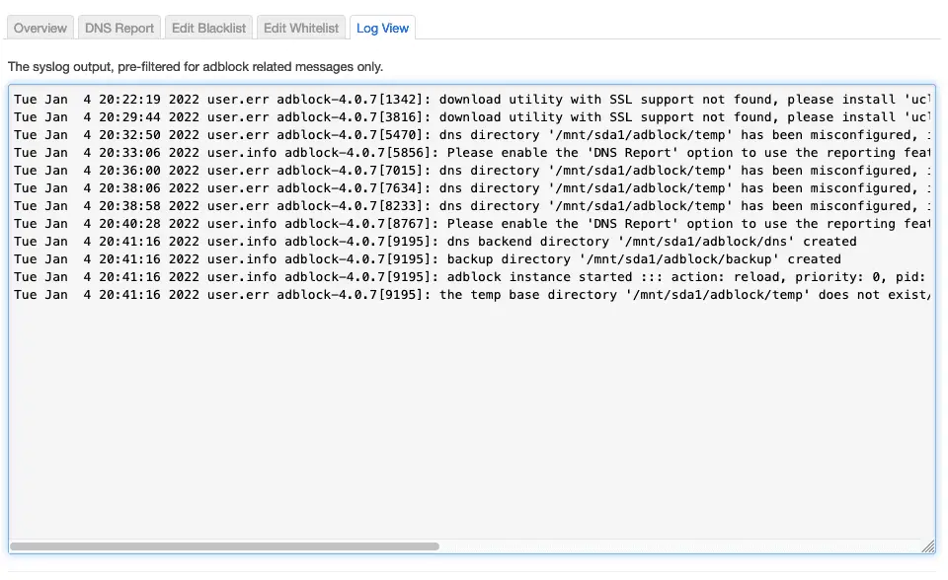Click the 20:33:06 DNS Report info line
Screen dimensions: 948x580
tap(472, 152)
